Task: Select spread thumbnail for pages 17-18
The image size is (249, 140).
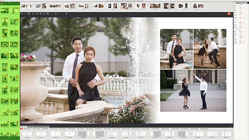Action: pyautogui.click(x=141, y=6)
